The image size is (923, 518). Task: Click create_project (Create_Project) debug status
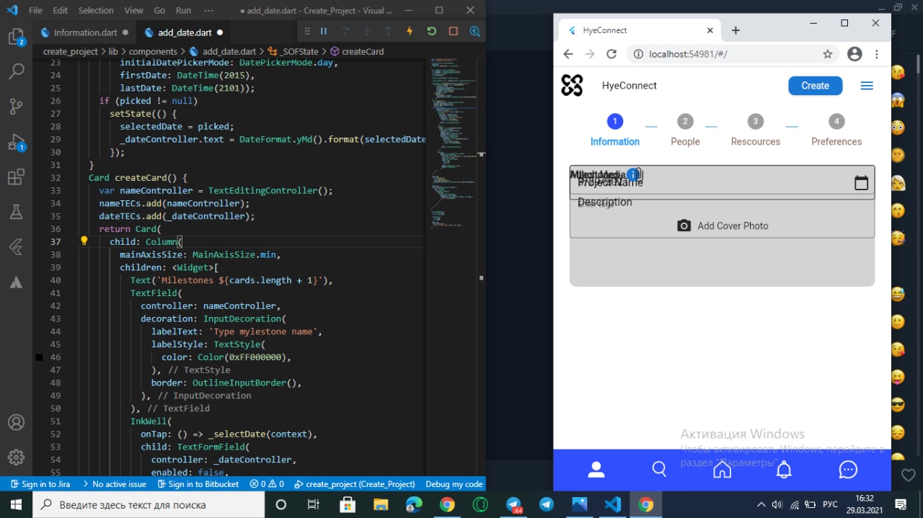354,484
